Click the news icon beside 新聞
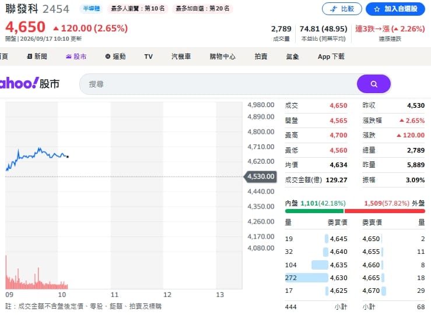Screen dimensions: 431x315 [x=30, y=56]
